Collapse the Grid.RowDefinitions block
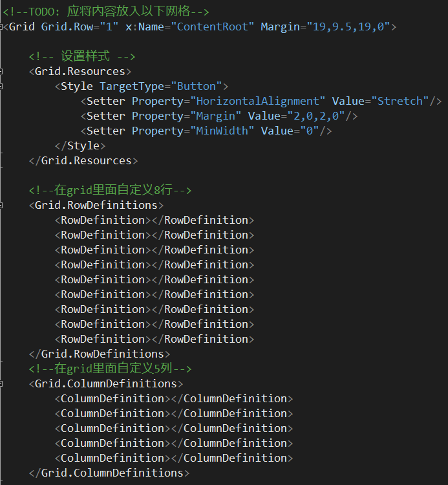 tap(1, 205)
